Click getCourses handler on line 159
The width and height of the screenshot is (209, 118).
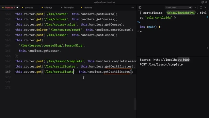pyautogui.click(x=105, y=19)
